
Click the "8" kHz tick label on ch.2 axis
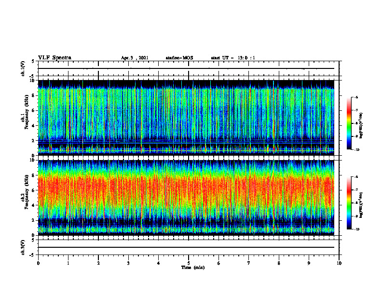(x=34, y=175)
